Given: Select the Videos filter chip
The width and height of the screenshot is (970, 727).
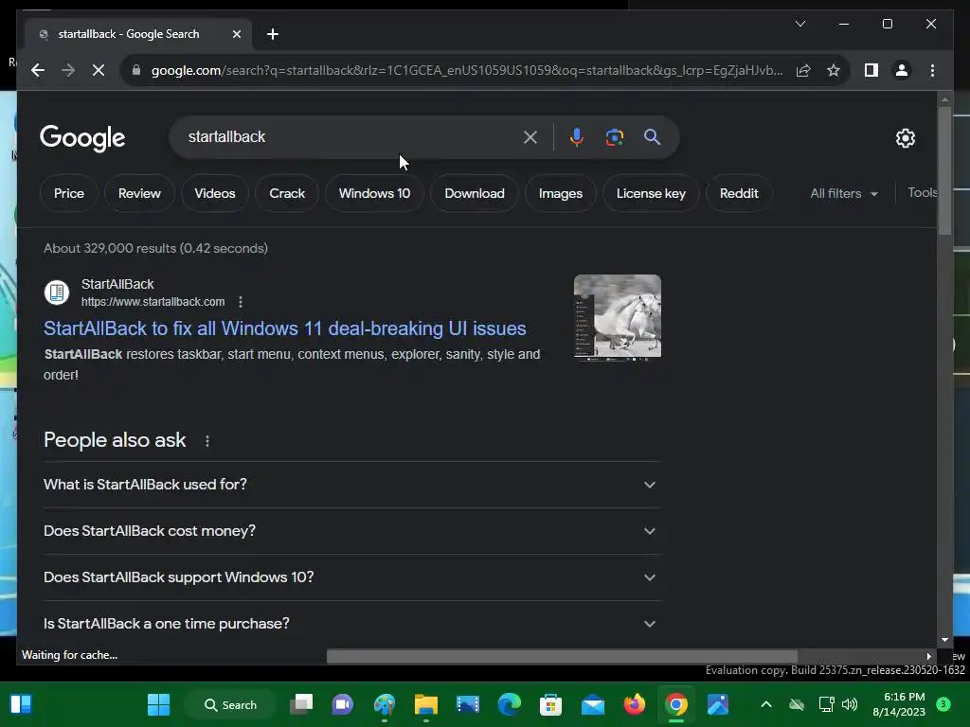Looking at the screenshot, I should (x=215, y=193).
